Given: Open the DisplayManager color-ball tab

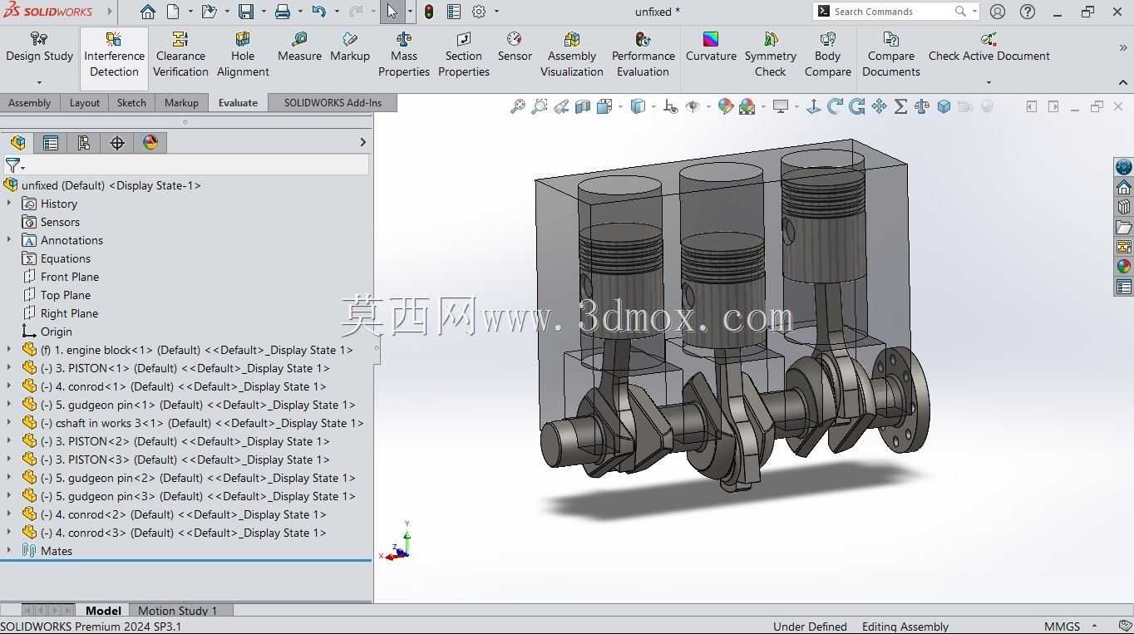Looking at the screenshot, I should click(150, 143).
